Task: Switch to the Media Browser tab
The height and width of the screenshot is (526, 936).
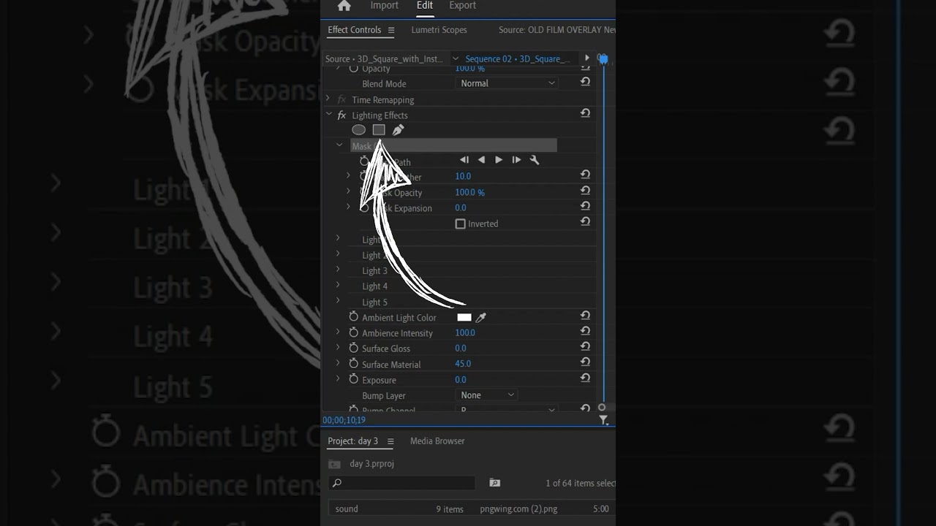Action: click(x=437, y=441)
